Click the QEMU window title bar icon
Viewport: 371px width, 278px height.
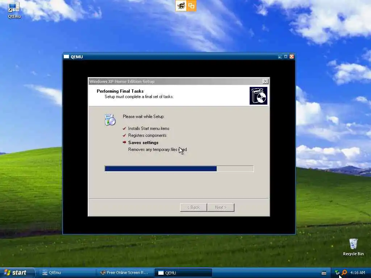point(66,57)
